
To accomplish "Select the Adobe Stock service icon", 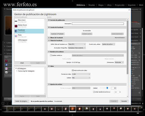I will (16, 26).
